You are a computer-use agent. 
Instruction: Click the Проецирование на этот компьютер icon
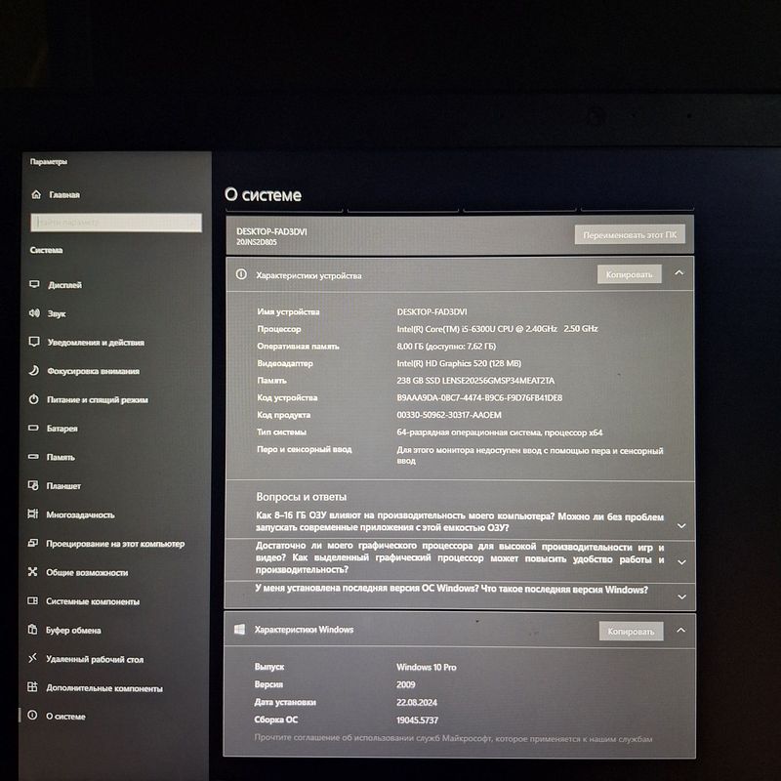[x=33, y=543]
